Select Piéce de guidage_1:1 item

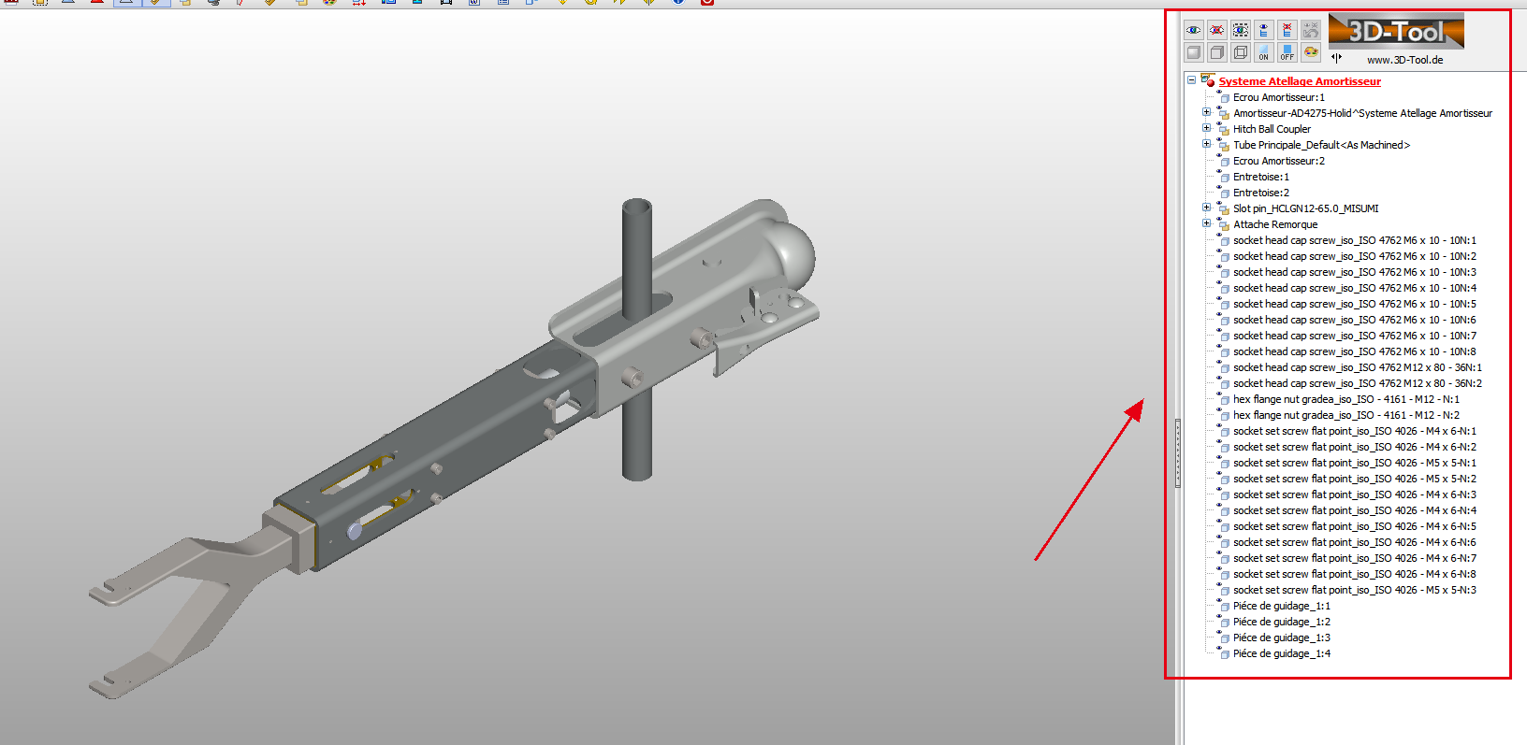[1282, 606]
